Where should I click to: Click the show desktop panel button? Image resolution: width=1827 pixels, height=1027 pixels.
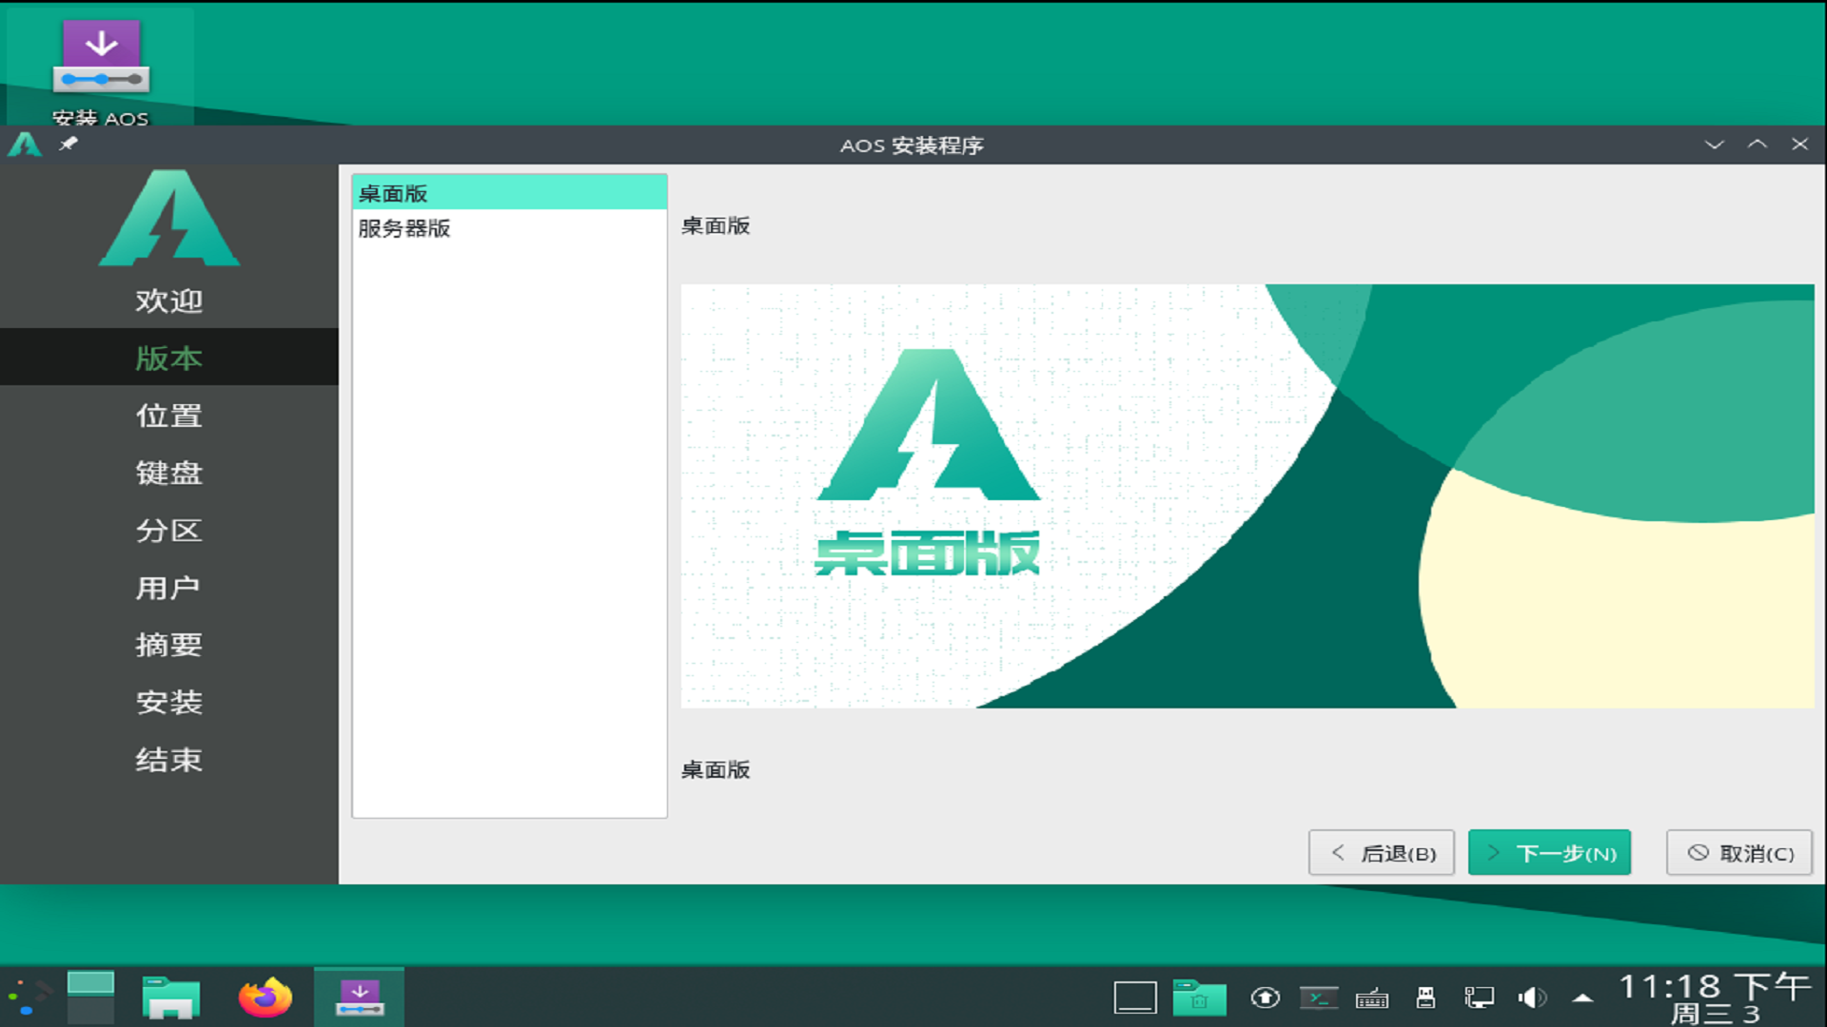point(1135,998)
